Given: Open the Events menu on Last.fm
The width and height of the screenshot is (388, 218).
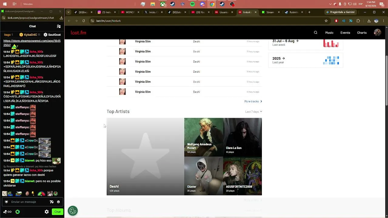Looking at the screenshot, I should (345, 33).
